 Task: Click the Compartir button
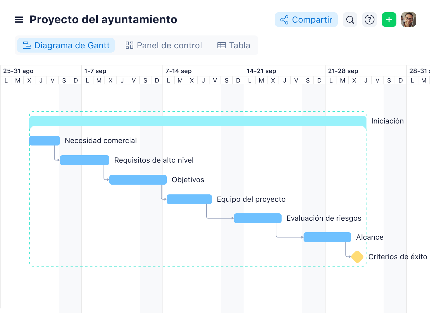[x=306, y=20]
